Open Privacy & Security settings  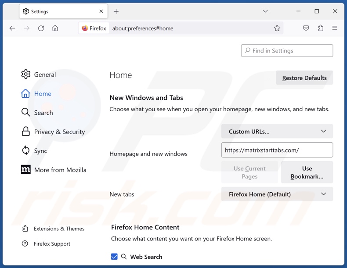(53, 132)
